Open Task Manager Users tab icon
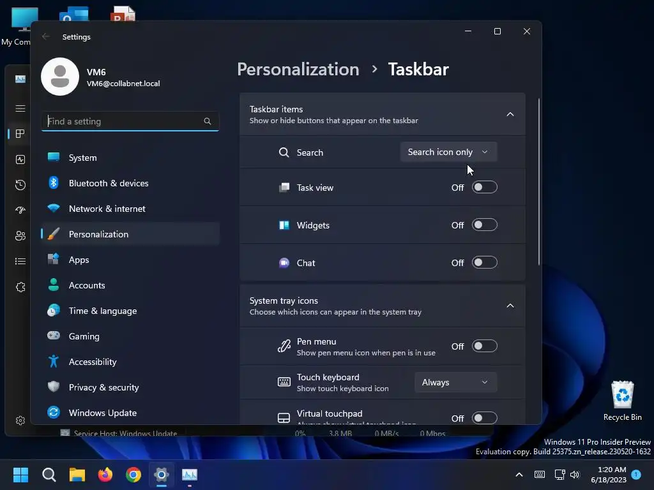The width and height of the screenshot is (654, 490). pyautogui.click(x=20, y=236)
